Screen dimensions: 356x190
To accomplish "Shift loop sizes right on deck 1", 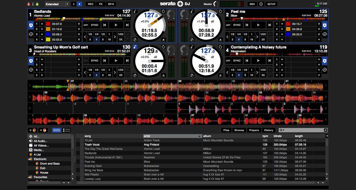I will tap(114, 37).
